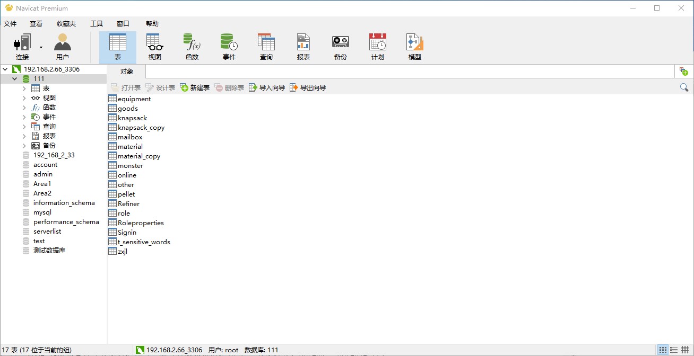The height and width of the screenshot is (356, 694).
Task: Expand the 事件 node in the tree
Action: 24,117
